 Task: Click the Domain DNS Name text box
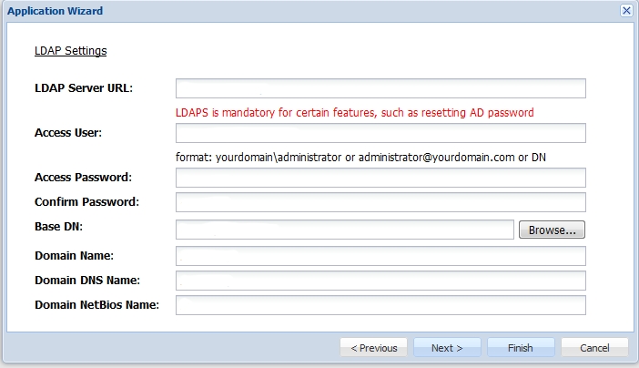[x=380, y=281]
